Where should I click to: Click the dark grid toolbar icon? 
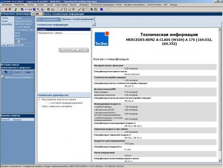click(x=48, y=9)
